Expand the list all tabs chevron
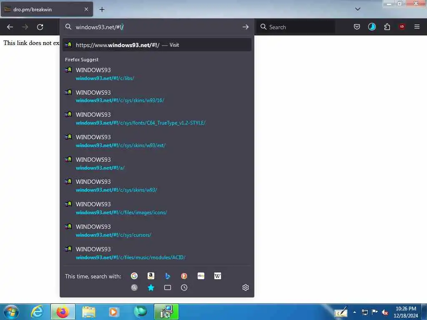The height and width of the screenshot is (320, 427). pos(358,9)
